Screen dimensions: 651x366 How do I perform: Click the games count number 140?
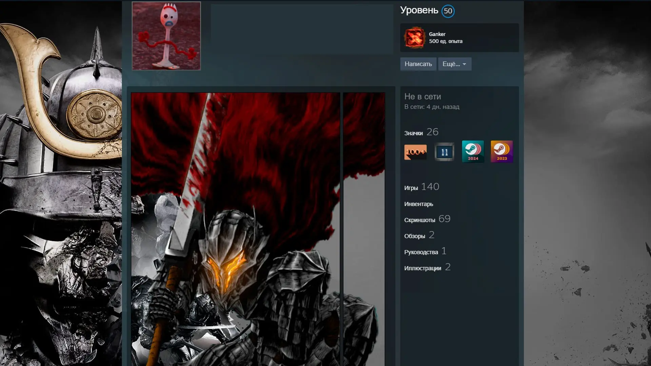[430, 187]
